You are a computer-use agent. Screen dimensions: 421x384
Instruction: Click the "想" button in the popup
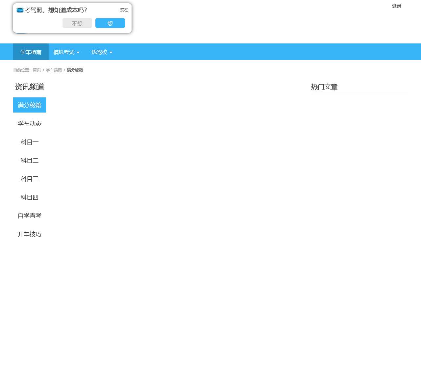pyautogui.click(x=110, y=23)
